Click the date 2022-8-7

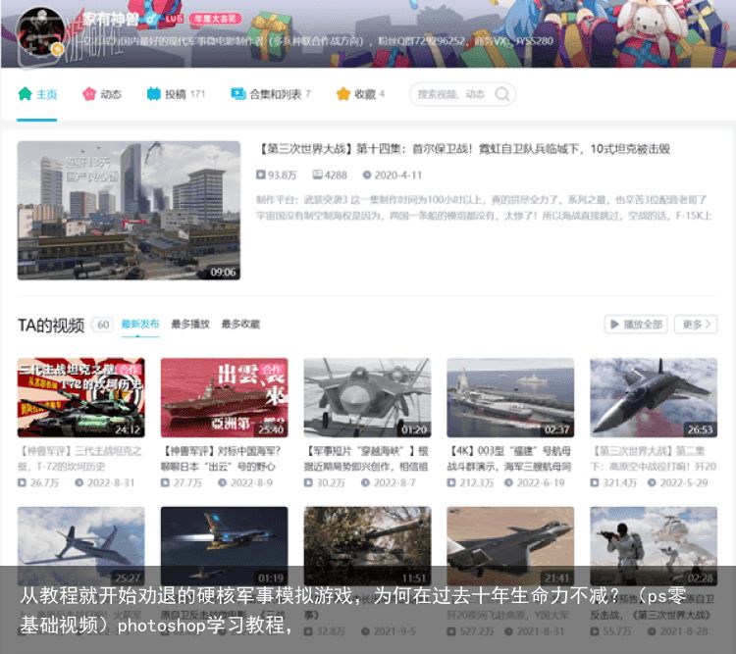389,482
